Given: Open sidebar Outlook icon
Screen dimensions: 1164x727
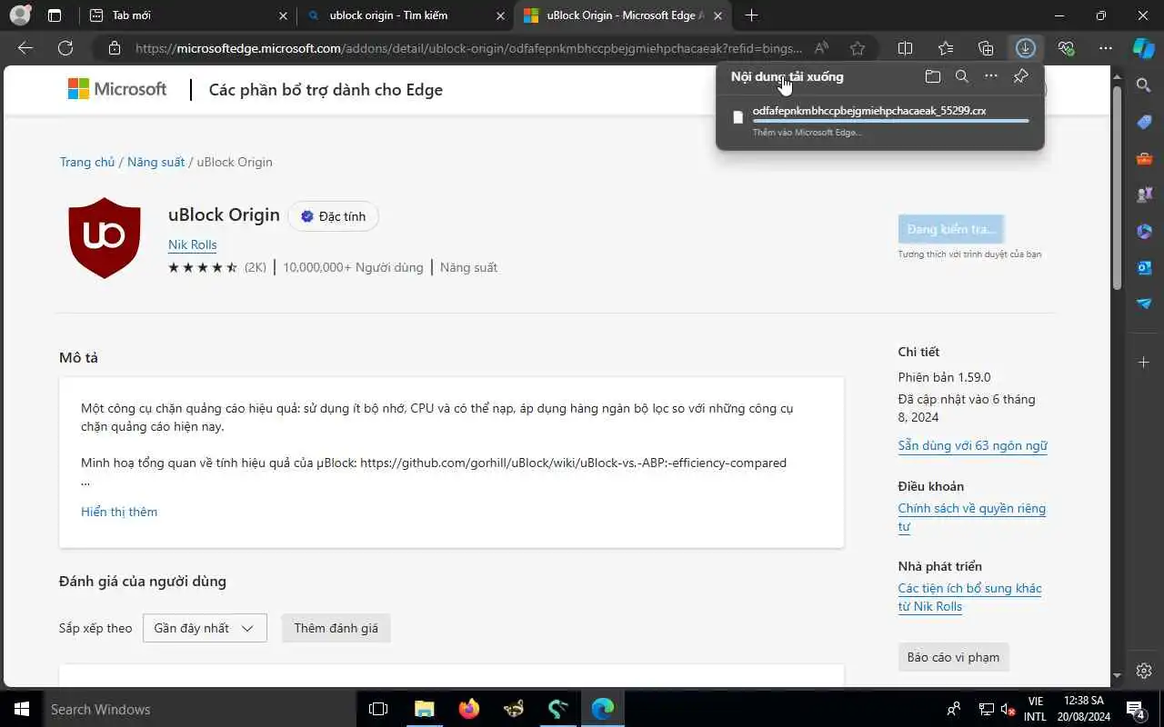Looking at the screenshot, I should [x=1144, y=267].
